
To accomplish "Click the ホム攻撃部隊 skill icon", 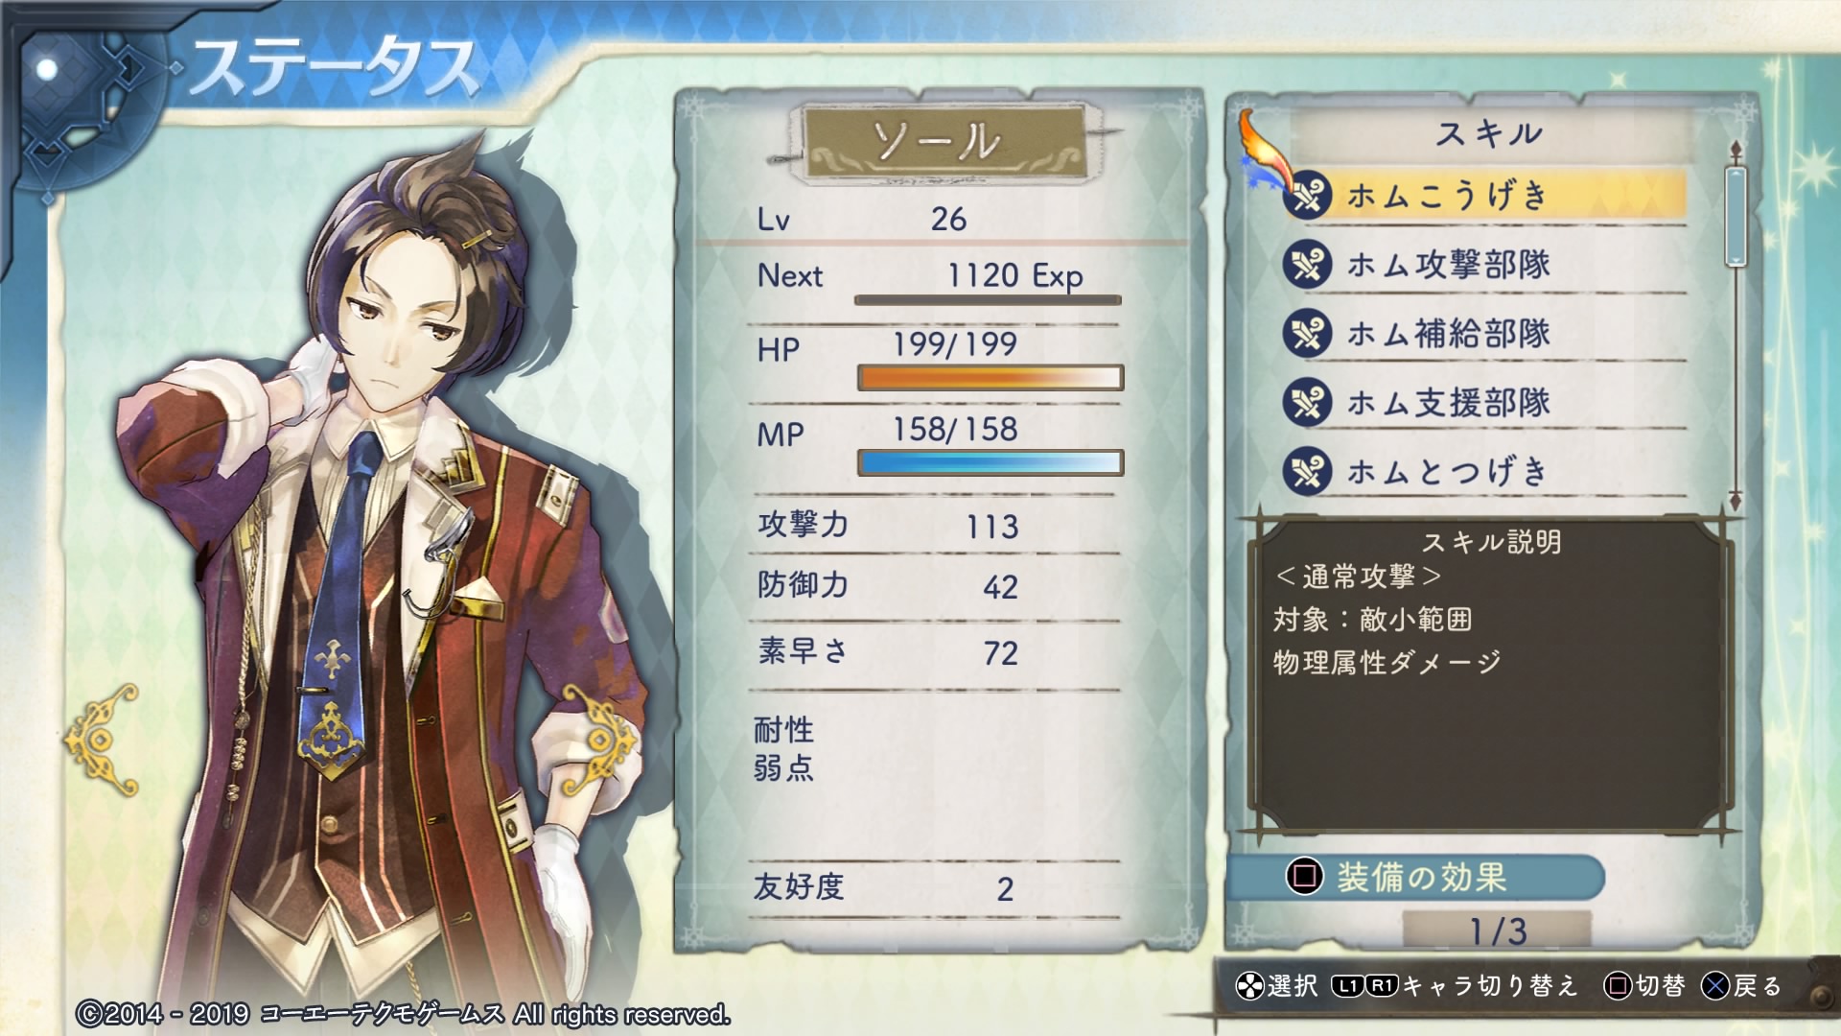I will [1307, 264].
